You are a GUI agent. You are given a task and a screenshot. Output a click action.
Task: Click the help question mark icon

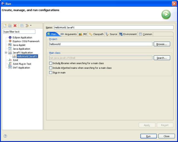point(5,136)
